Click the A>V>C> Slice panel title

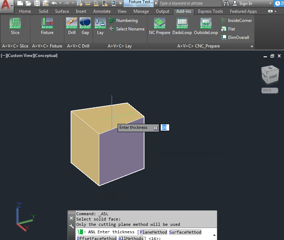coord(15,46)
